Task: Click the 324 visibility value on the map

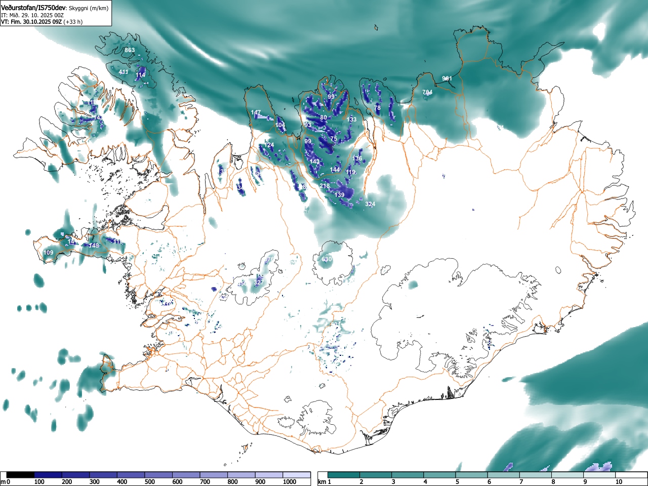Action: point(370,204)
